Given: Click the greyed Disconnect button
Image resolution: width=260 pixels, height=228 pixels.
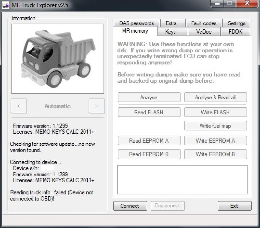Looking at the screenshot, I should coord(168,206).
